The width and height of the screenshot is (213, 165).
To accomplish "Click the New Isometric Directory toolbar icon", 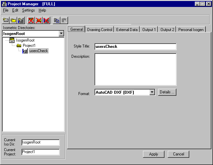I will 6,20.
